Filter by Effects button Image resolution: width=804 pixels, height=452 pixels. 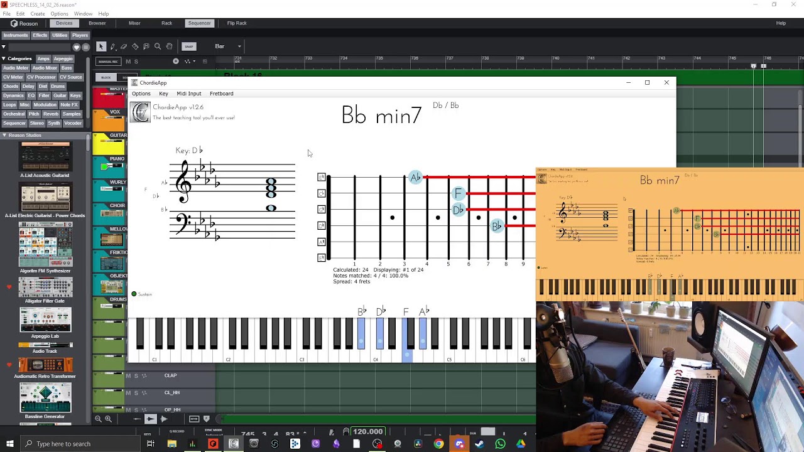(x=40, y=36)
